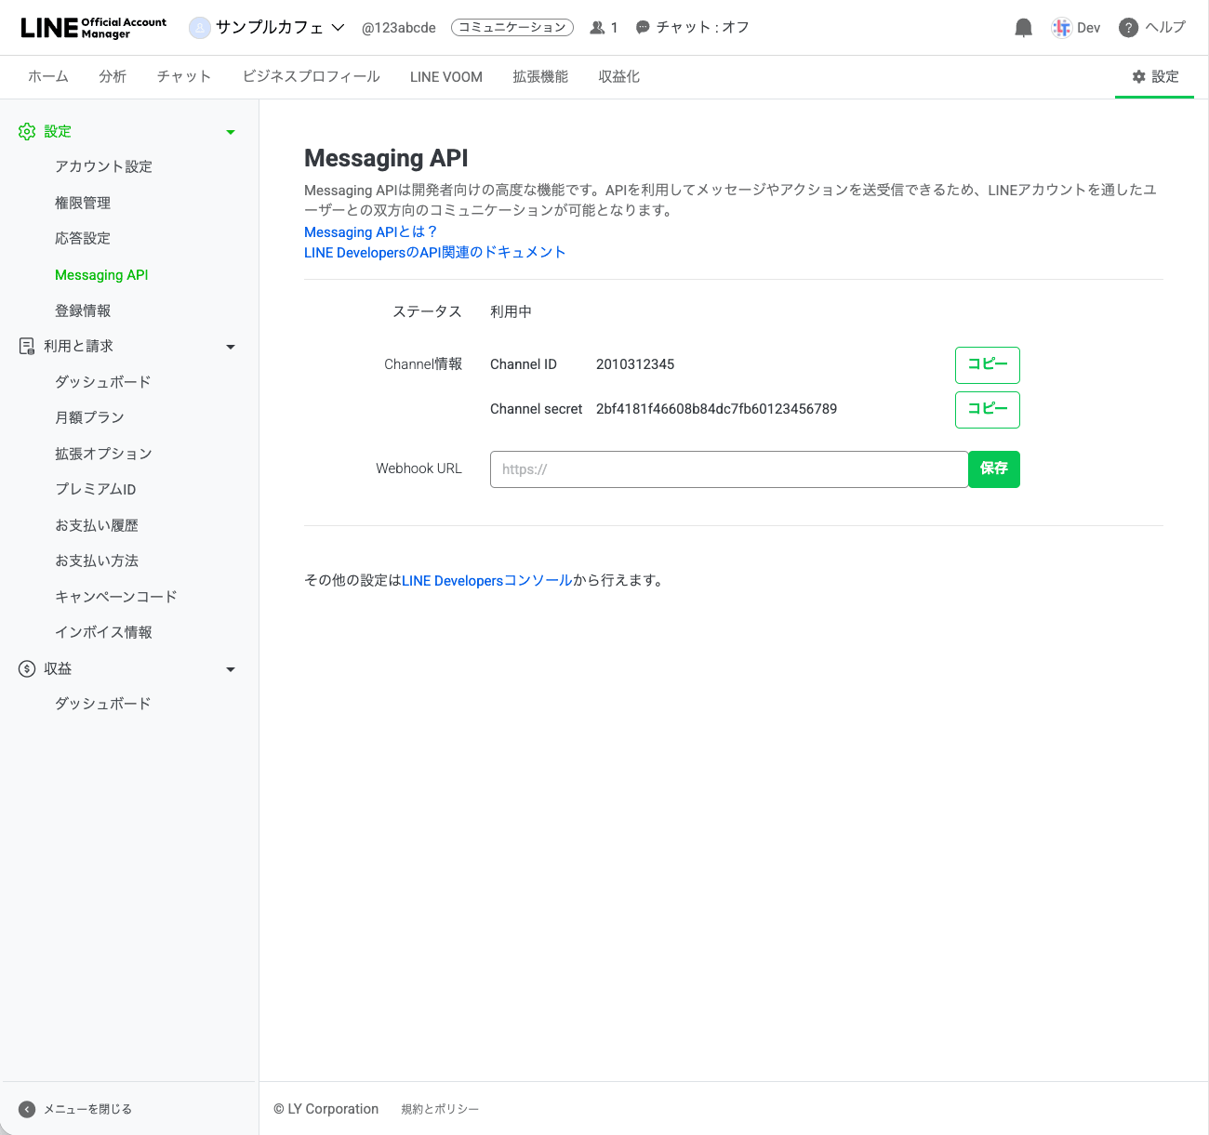Copy the Channel ID
The image size is (1209, 1135).
click(x=988, y=365)
